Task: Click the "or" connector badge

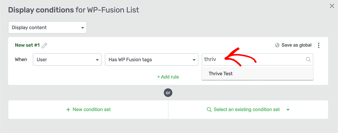Action: point(168,93)
